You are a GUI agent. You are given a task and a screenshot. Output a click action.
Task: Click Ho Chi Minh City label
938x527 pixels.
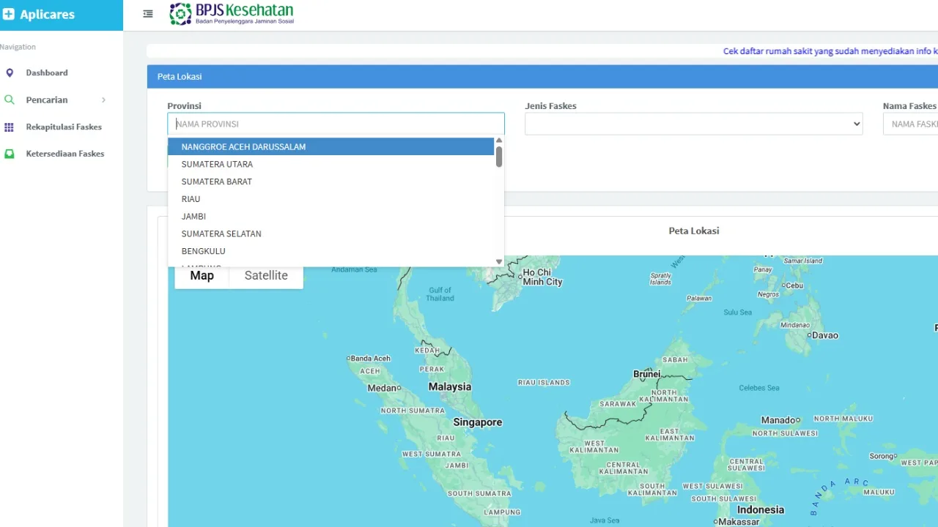point(542,277)
